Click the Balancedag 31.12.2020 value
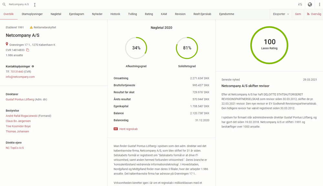Viewport: 323px width, 186px height. pyautogui.click(x=202, y=120)
